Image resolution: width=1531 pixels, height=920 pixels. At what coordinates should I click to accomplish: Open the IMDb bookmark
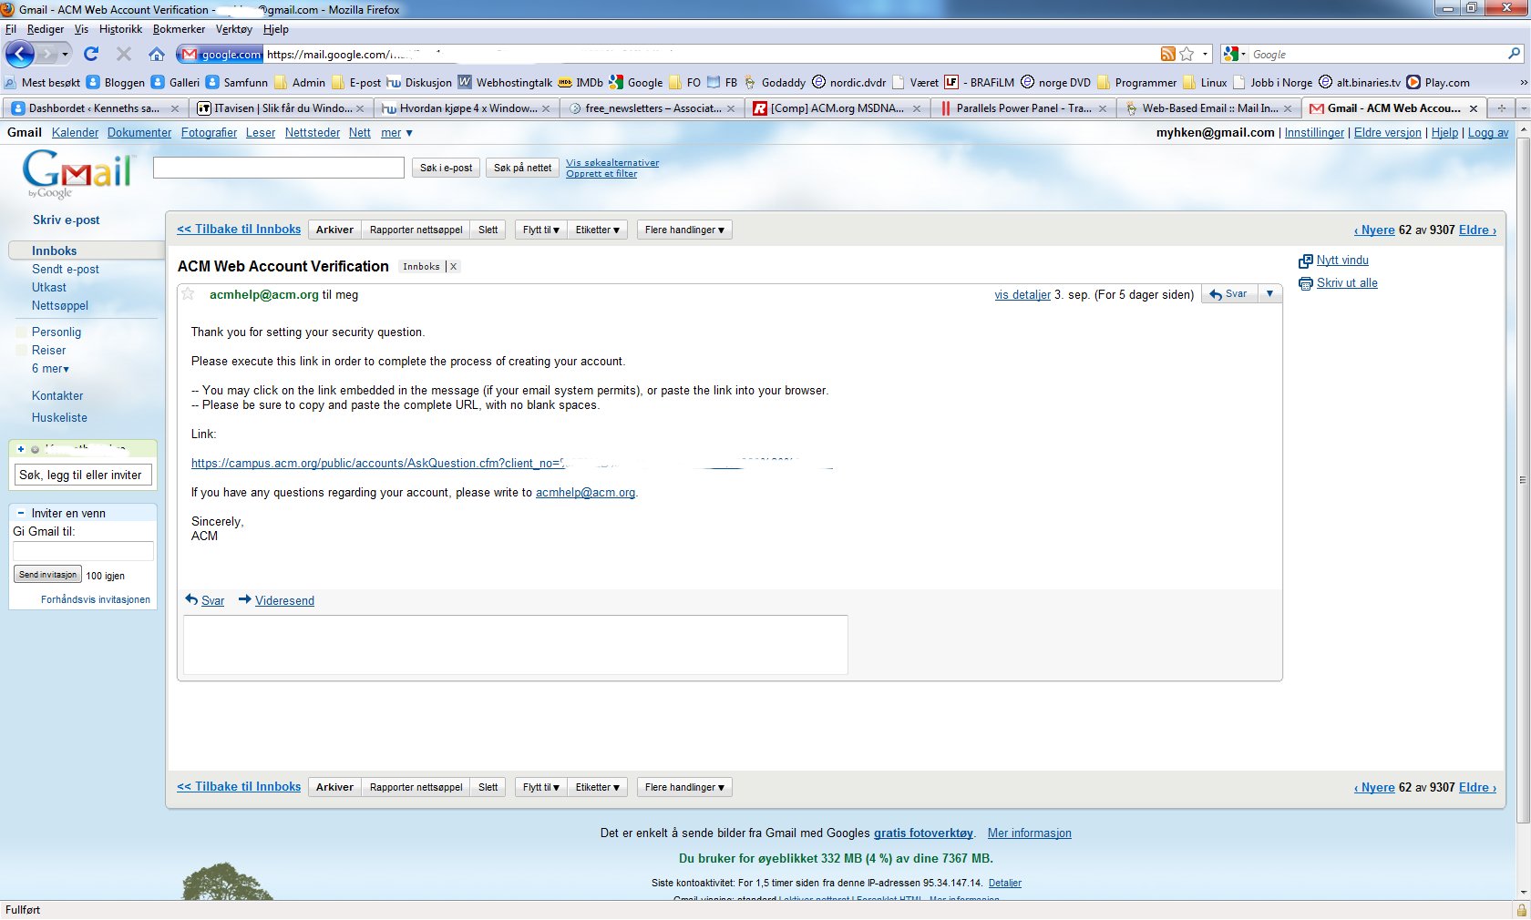click(581, 82)
